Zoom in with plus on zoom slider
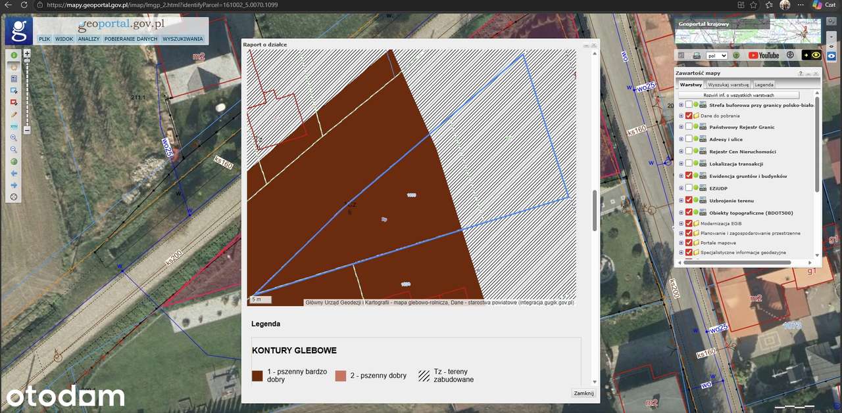Viewport: 842px width, 413px height. coord(27,53)
